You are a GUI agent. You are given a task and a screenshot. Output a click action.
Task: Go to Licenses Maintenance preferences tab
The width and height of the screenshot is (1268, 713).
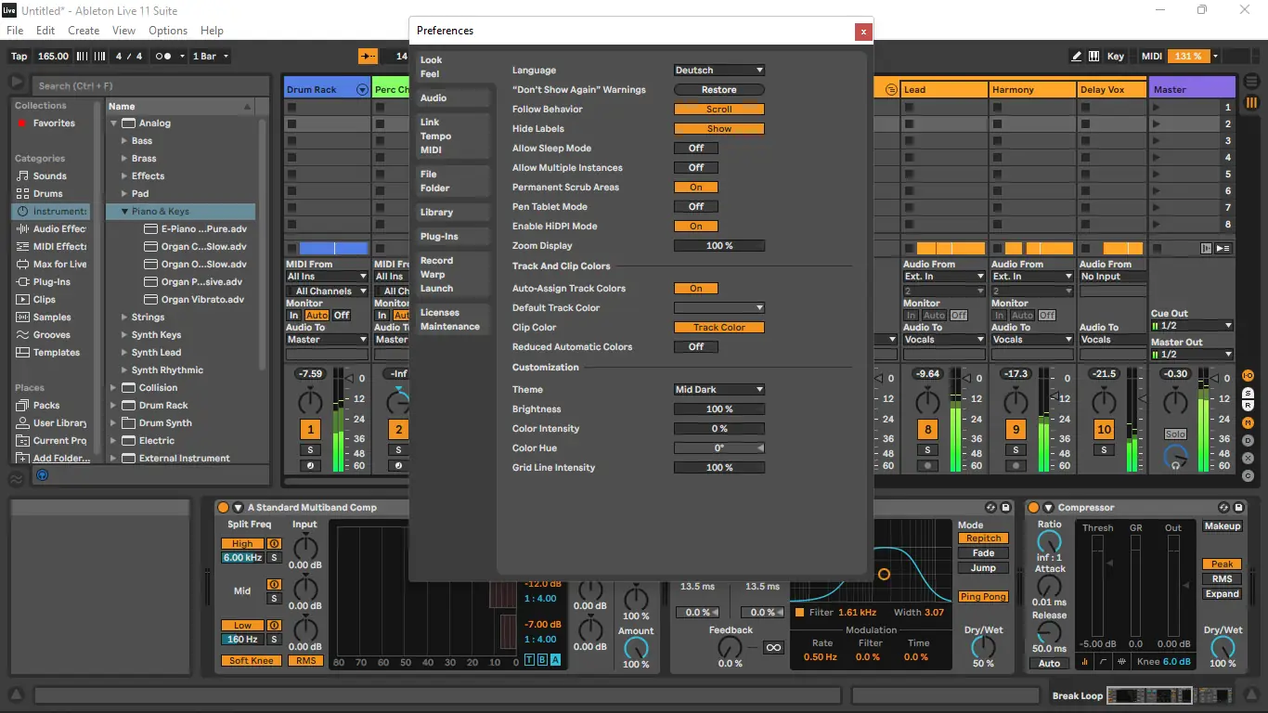pos(453,319)
